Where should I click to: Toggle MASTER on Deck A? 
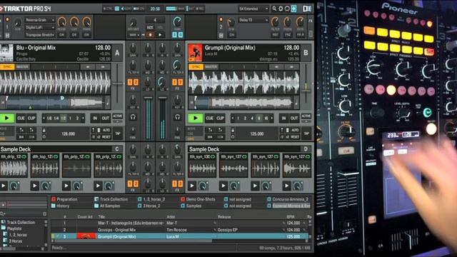click(x=22, y=67)
